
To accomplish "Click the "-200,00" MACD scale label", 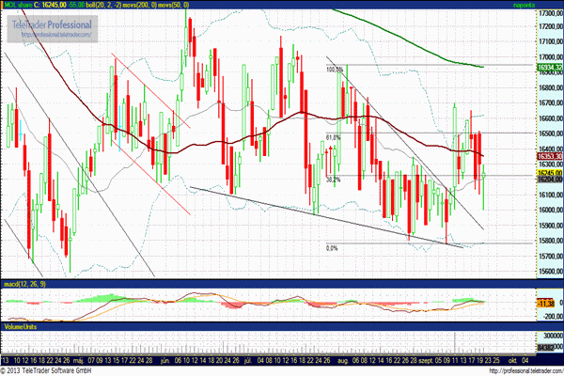I will point(553,316).
